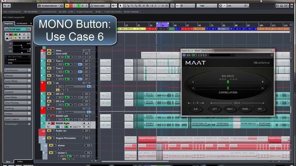
Task: Click the Snap icon in the toolbar
Action: point(178,6)
